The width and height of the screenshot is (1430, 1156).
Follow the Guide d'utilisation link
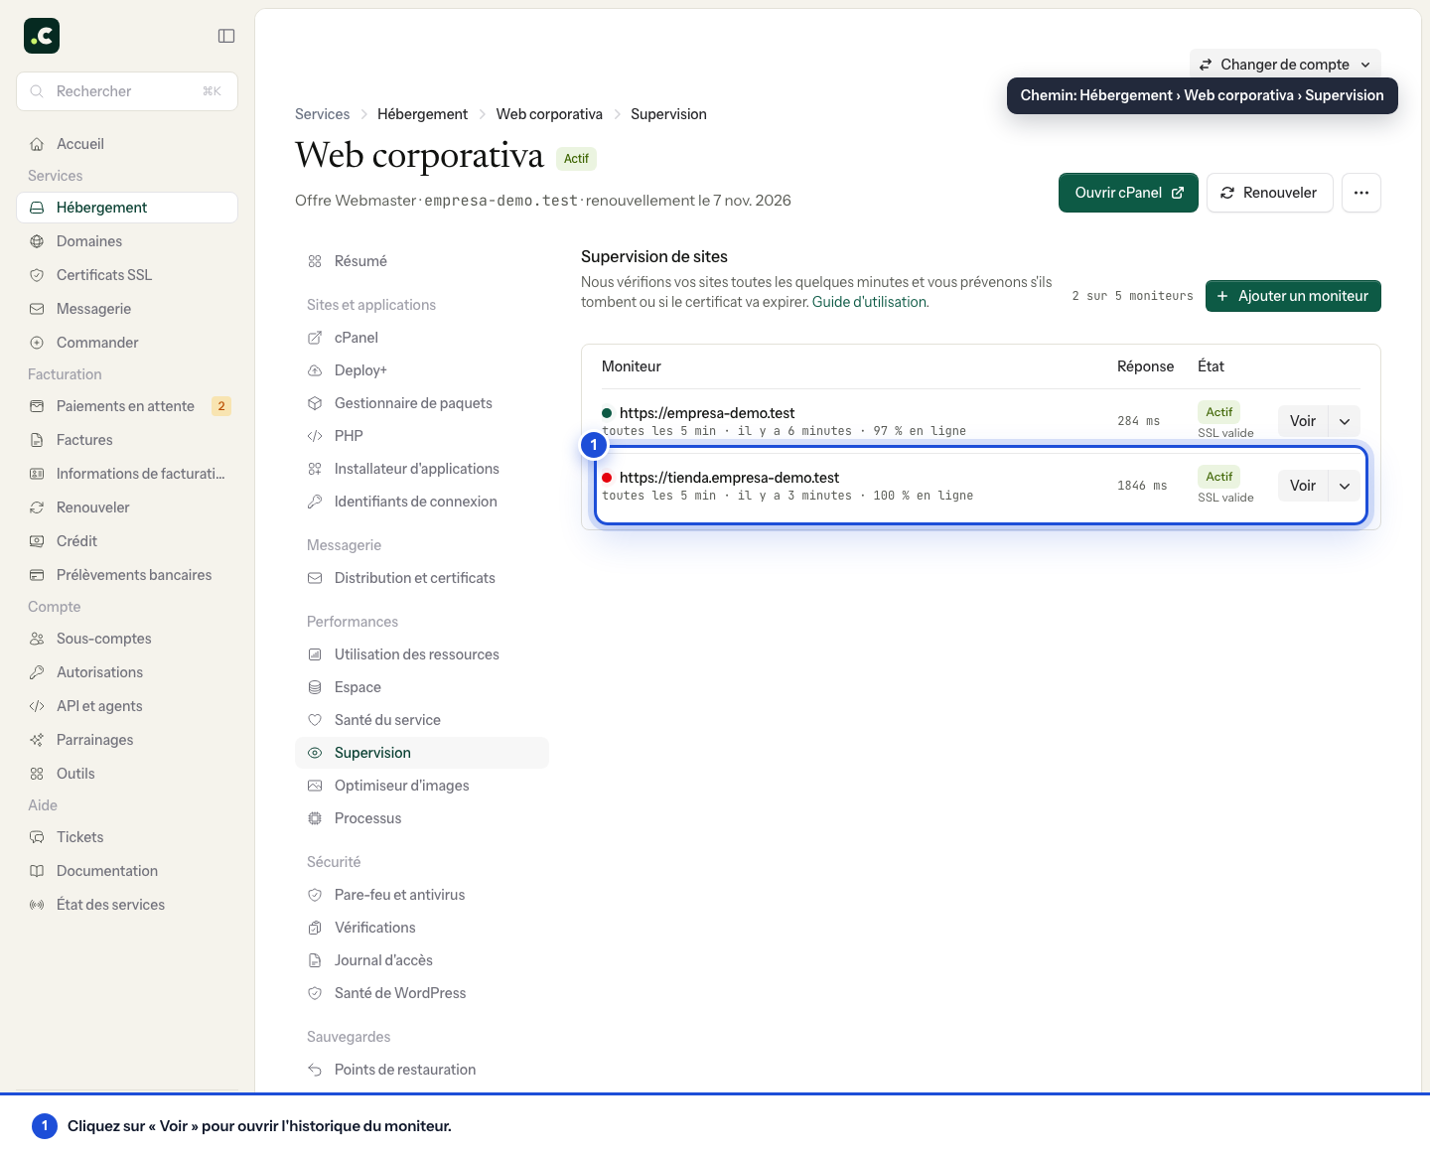(869, 302)
